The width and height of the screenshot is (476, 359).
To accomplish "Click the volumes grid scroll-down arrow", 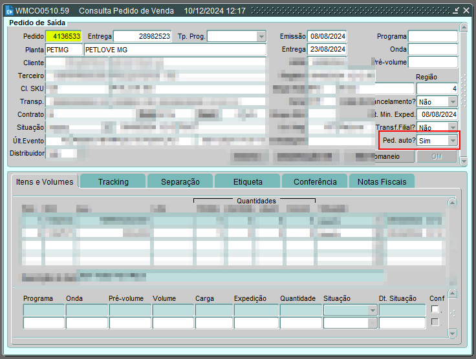I will click(452, 333).
